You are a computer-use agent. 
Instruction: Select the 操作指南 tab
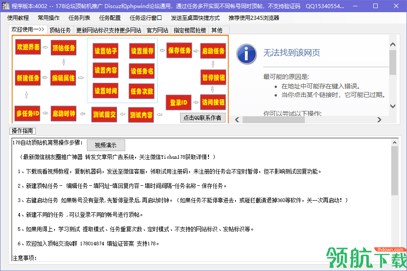[x=23, y=131]
